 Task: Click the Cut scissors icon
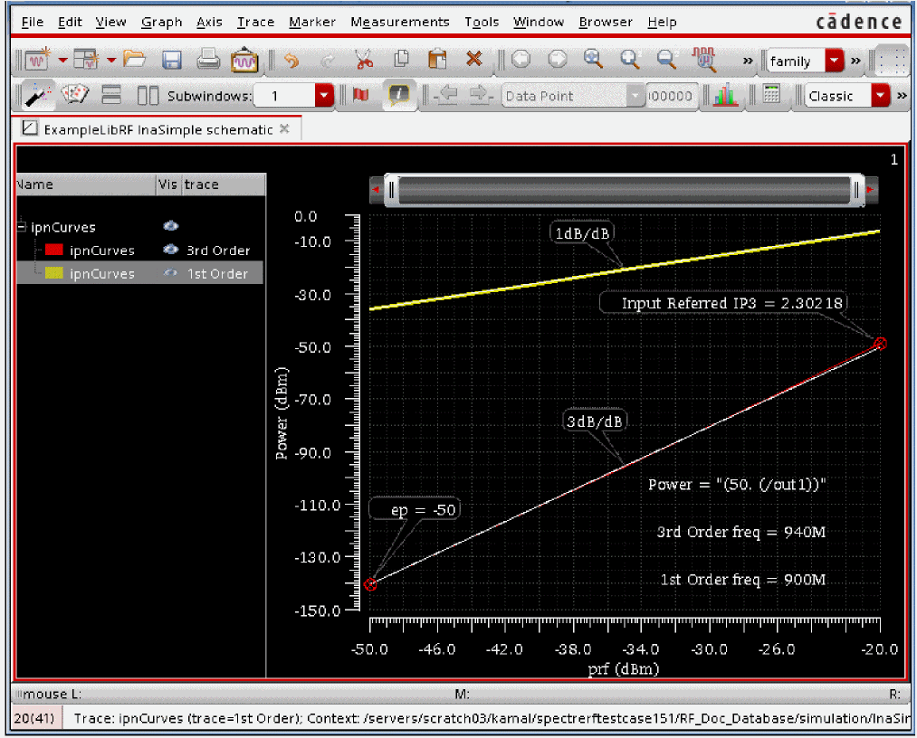(364, 60)
